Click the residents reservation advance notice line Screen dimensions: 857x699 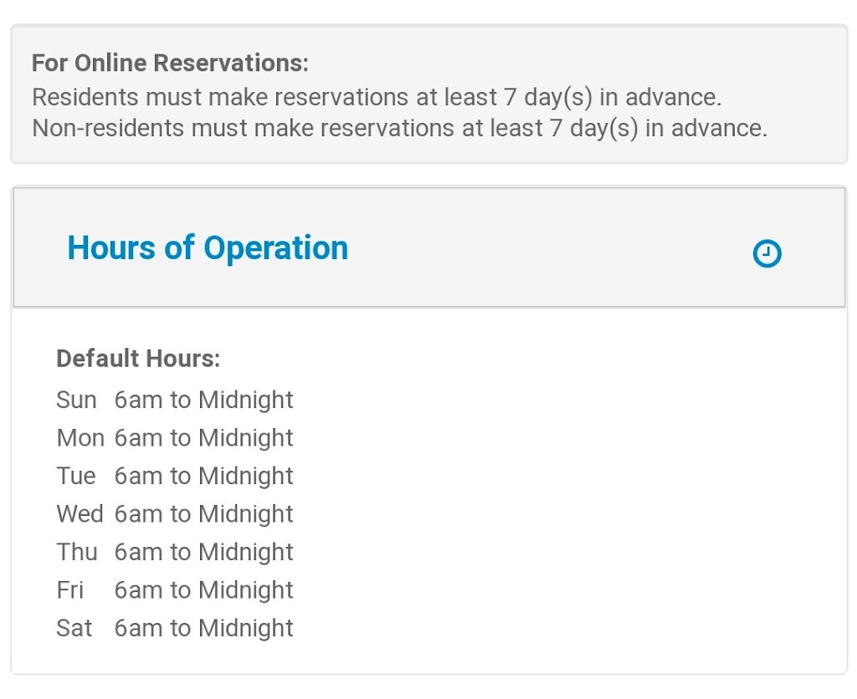[377, 97]
